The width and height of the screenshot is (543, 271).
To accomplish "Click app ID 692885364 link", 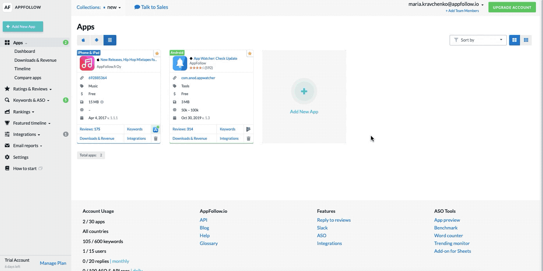I will point(97,78).
